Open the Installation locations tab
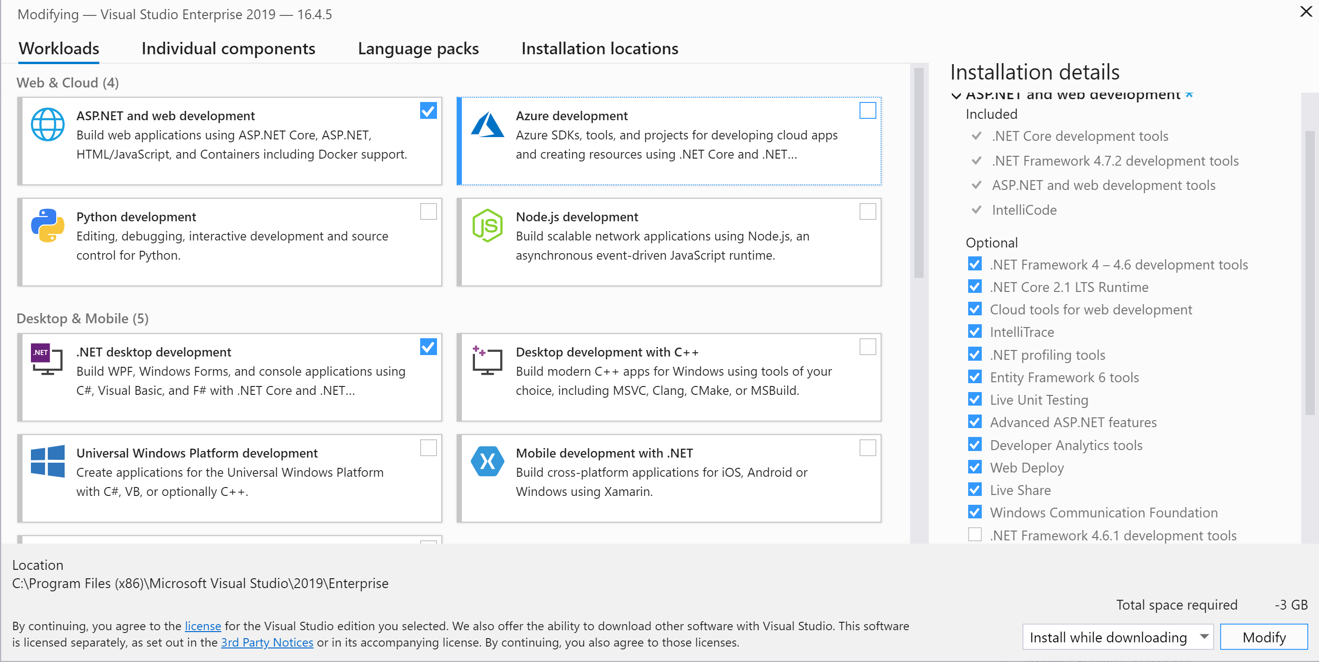This screenshot has width=1319, height=662. tap(600, 49)
